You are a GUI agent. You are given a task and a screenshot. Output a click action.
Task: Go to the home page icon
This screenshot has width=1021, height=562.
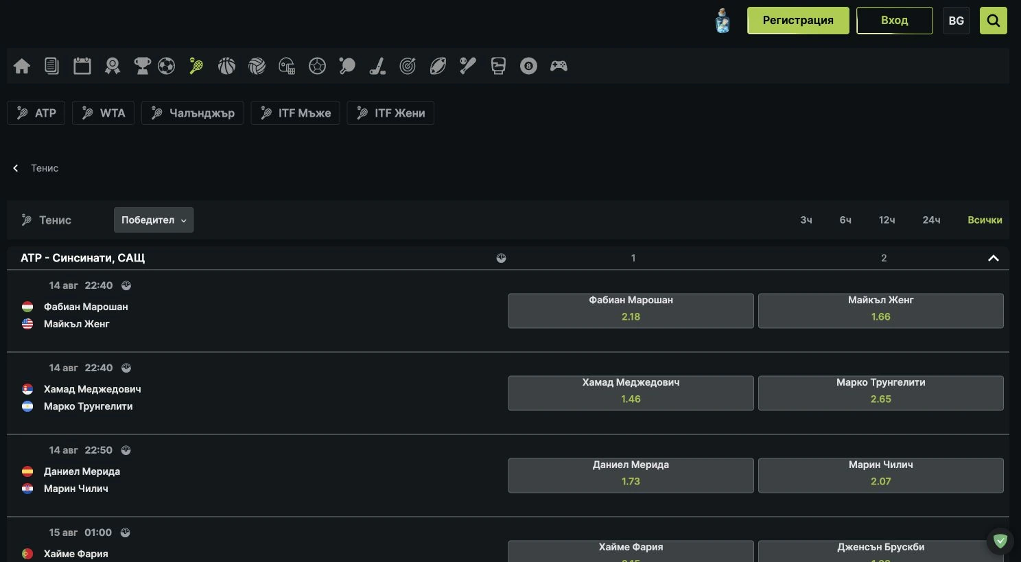pyautogui.click(x=22, y=66)
